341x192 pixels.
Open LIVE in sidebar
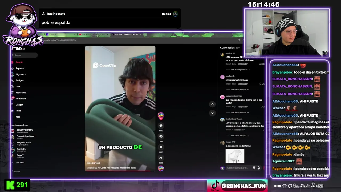click(x=18, y=87)
